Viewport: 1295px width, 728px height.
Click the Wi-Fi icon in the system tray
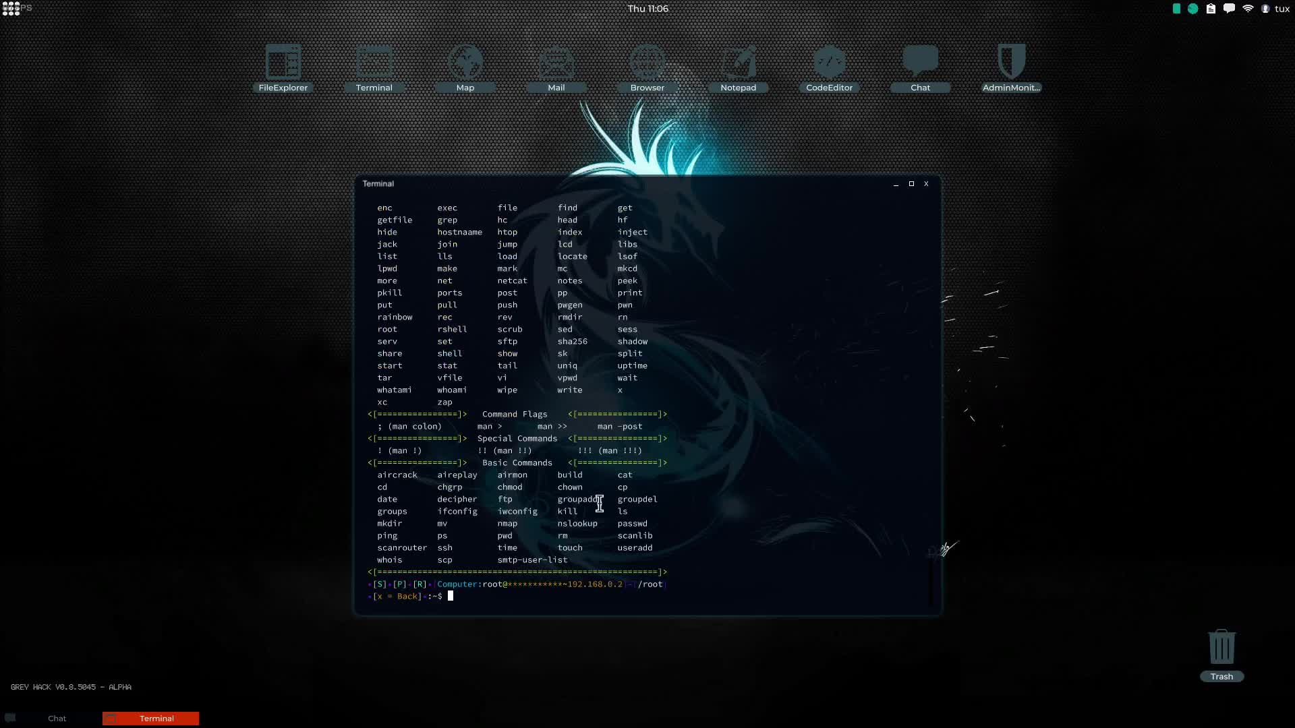tap(1248, 9)
